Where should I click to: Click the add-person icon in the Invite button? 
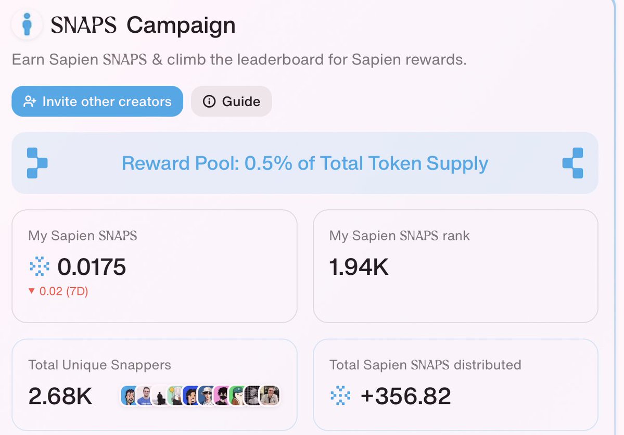[x=30, y=101]
